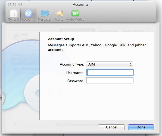Image resolution: width=162 pixels, height=136 pixels.
Task: Open the Alerts preferences pane
Action: tap(59, 15)
